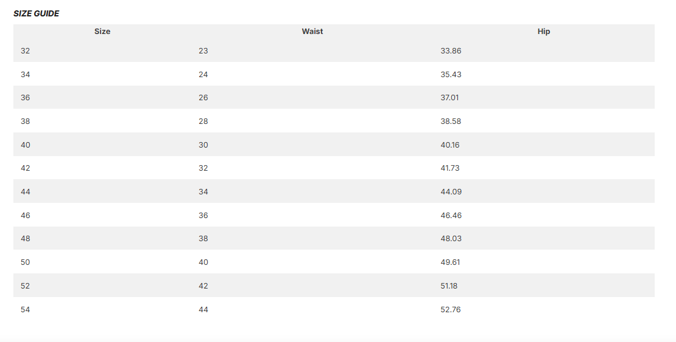This screenshot has width=676, height=342.
Task: Click waist value 28
Action: click(203, 121)
